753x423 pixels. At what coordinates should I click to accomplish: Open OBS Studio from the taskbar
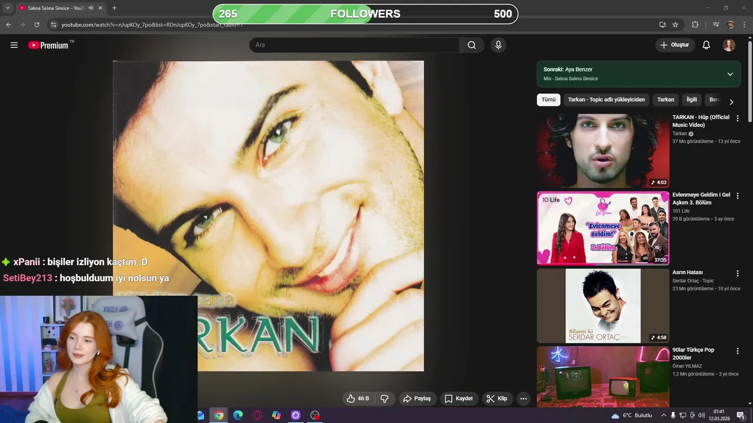coord(315,415)
